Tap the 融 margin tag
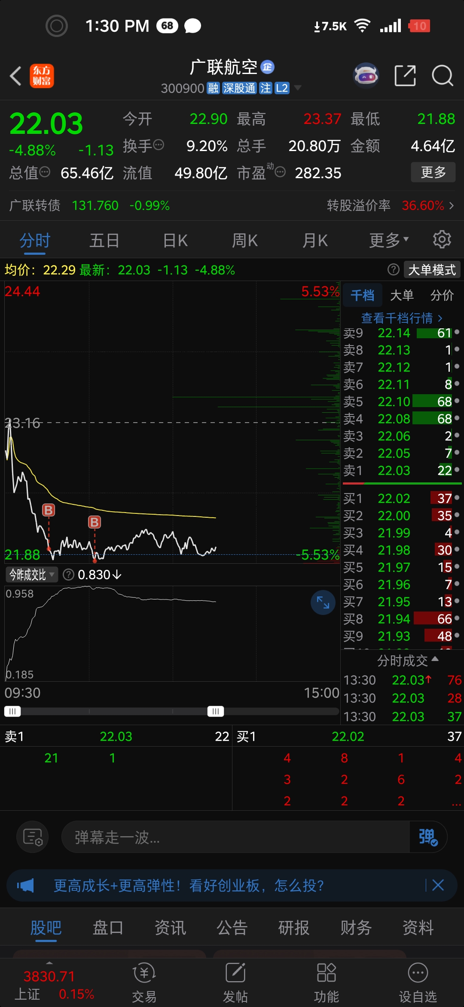Image resolution: width=464 pixels, height=1007 pixels. [x=213, y=88]
